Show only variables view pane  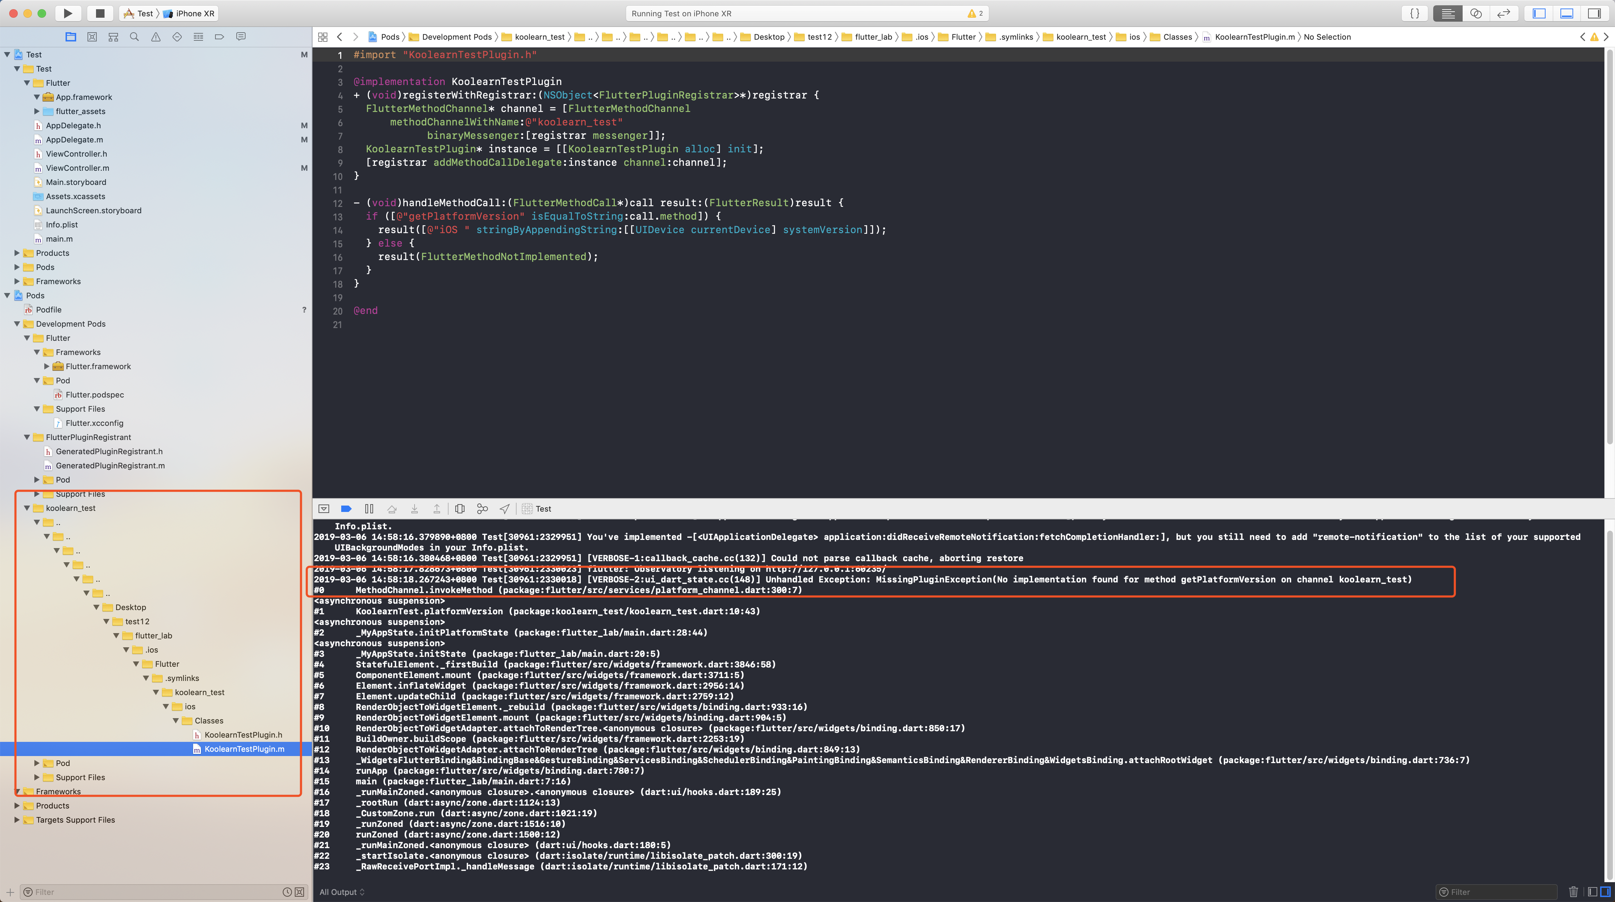[1592, 892]
